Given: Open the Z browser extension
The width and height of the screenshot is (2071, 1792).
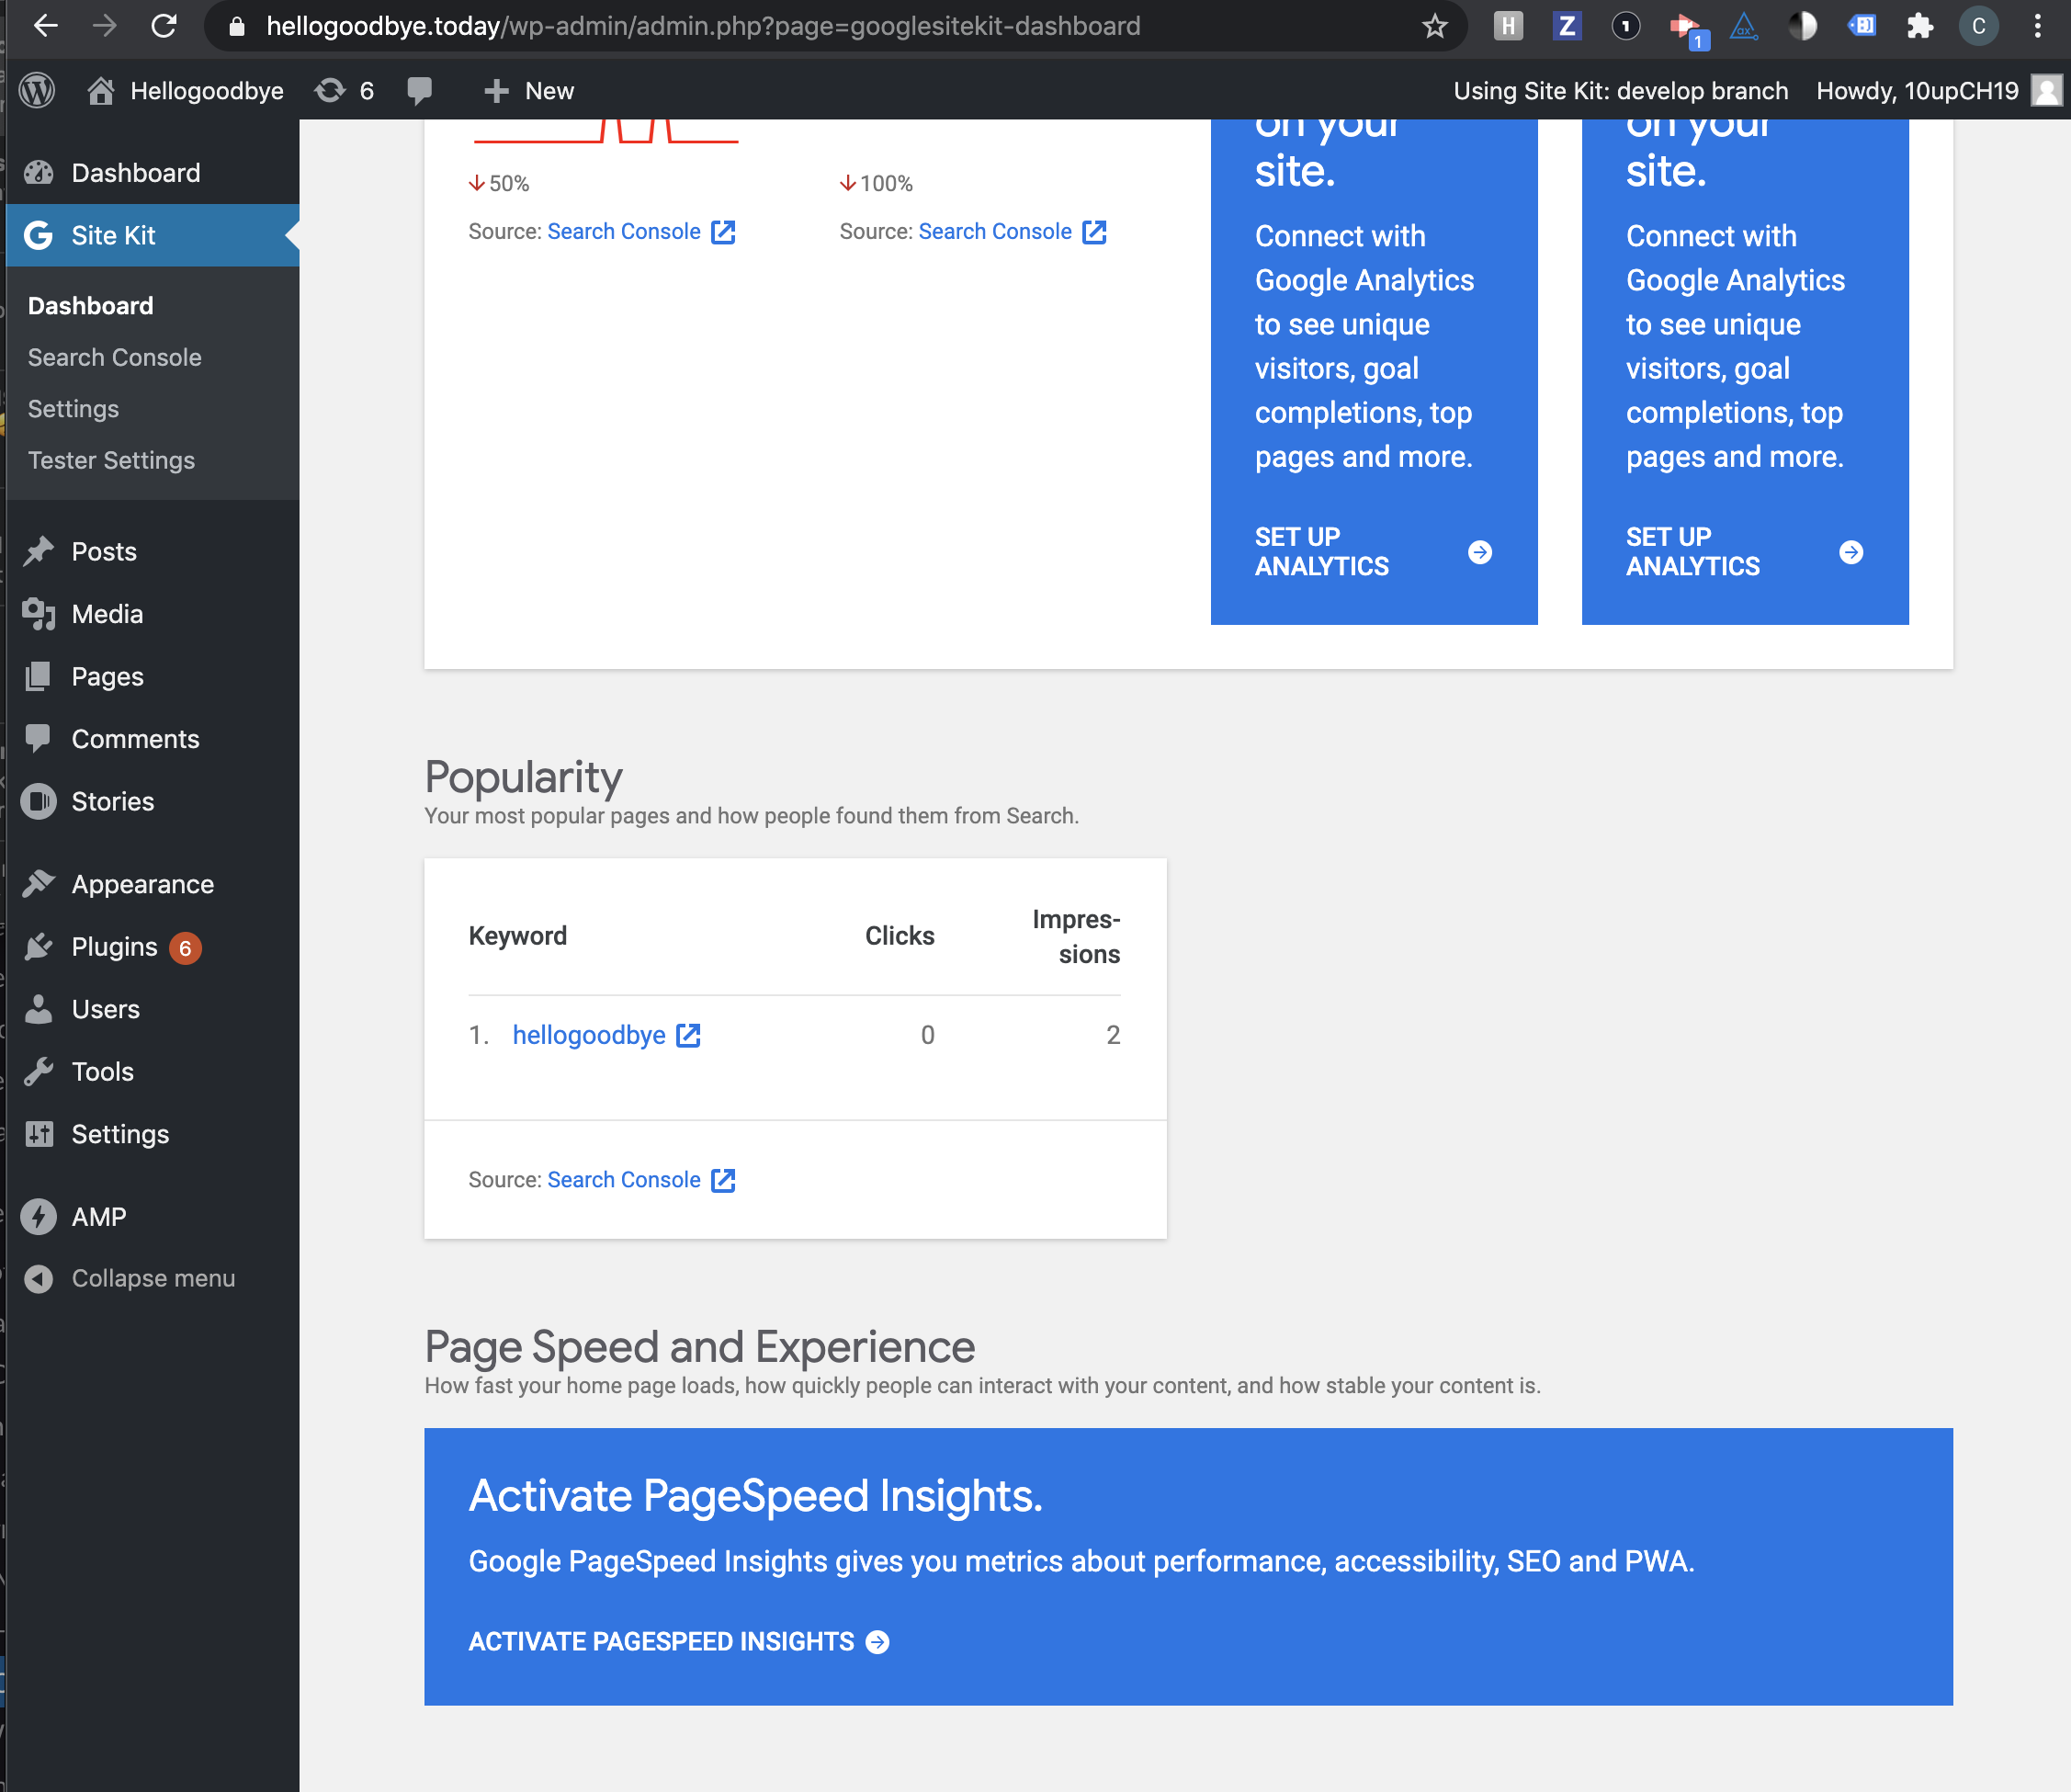Looking at the screenshot, I should pos(1567,26).
